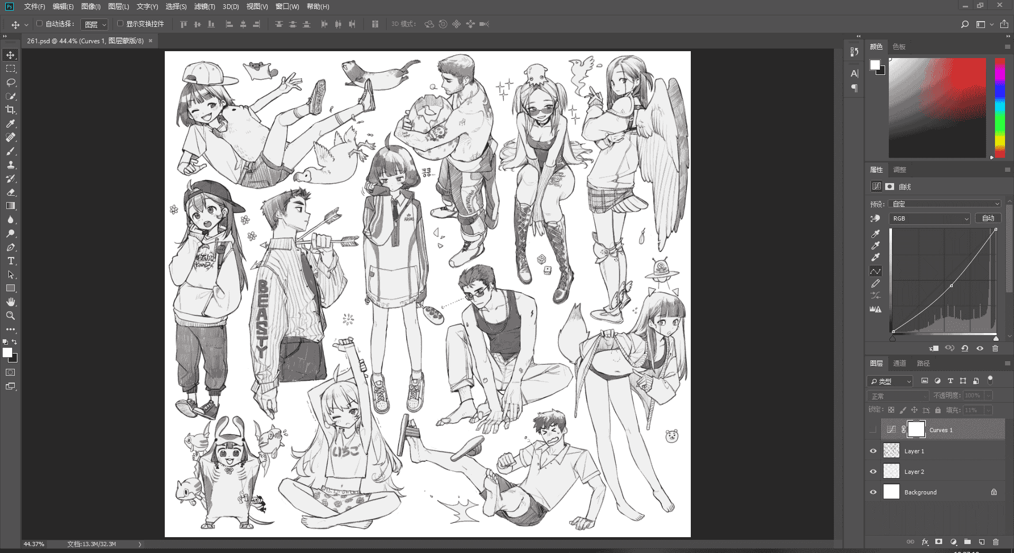Click the search icon in options bar
This screenshot has height=553, width=1014.
(x=964, y=24)
